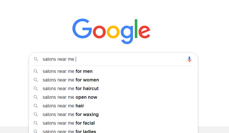This screenshot has height=133, width=229.
Task: Click the magnifier icon beside "for facial" suggestion
Action: pos(36,123)
